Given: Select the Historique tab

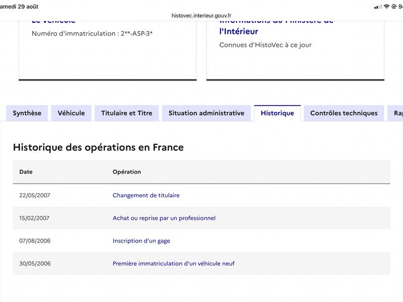Looking at the screenshot, I should pos(278,113).
